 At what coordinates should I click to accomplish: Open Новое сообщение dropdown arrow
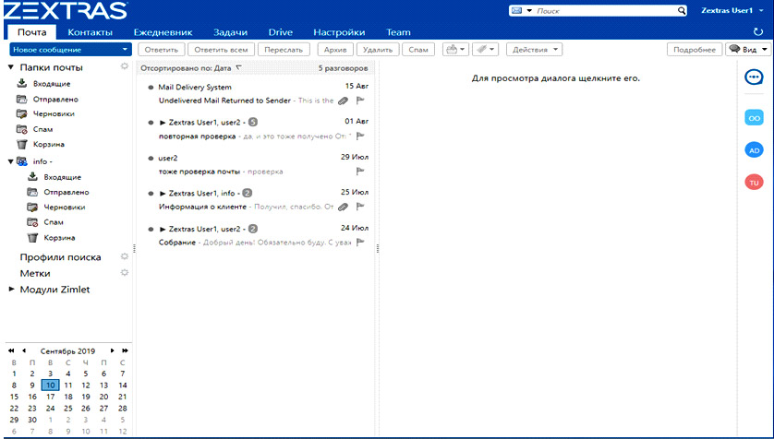tap(125, 49)
